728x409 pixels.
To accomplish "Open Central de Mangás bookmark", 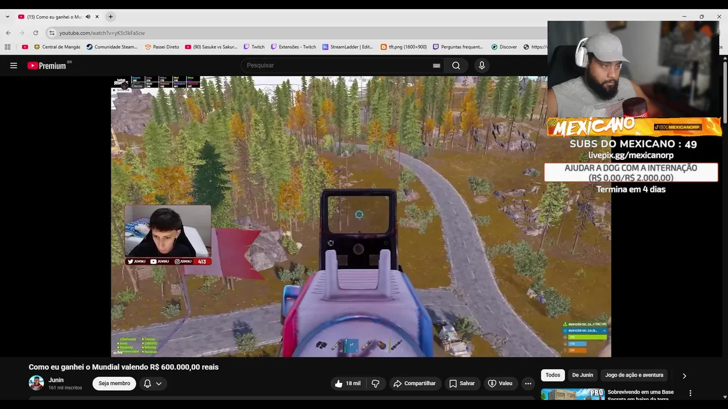I will 57,47.
